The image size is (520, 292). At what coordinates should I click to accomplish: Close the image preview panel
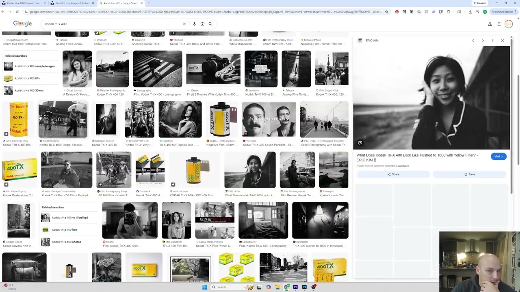503,41
